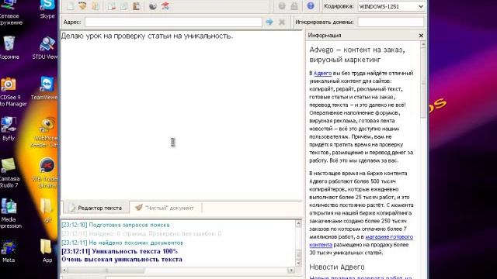Open Skype desktop icon
This screenshot has width=497, height=279.
(47, 9)
